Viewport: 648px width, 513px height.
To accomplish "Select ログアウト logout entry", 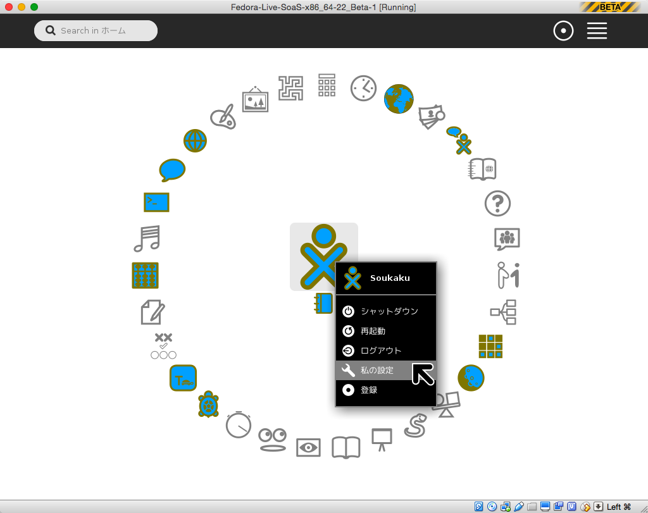I will (x=386, y=350).
